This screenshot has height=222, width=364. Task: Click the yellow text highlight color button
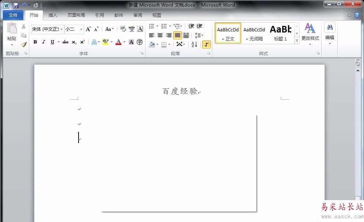point(106,42)
